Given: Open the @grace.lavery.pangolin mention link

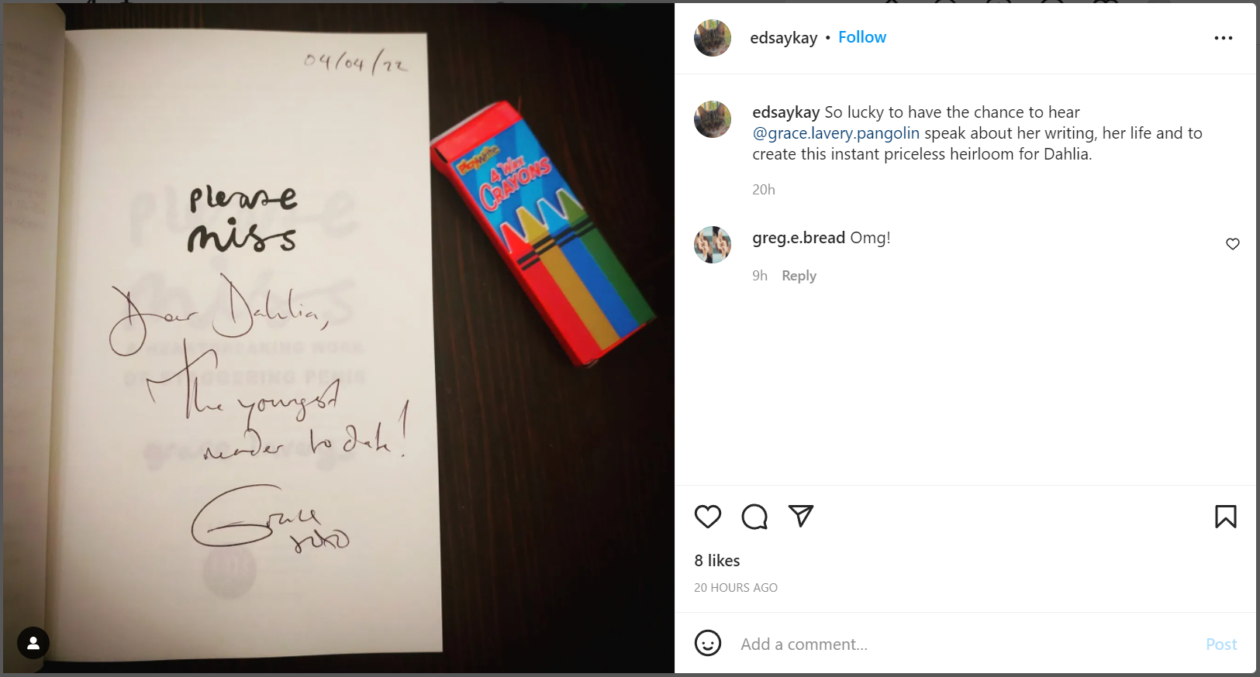Looking at the screenshot, I should [x=836, y=133].
